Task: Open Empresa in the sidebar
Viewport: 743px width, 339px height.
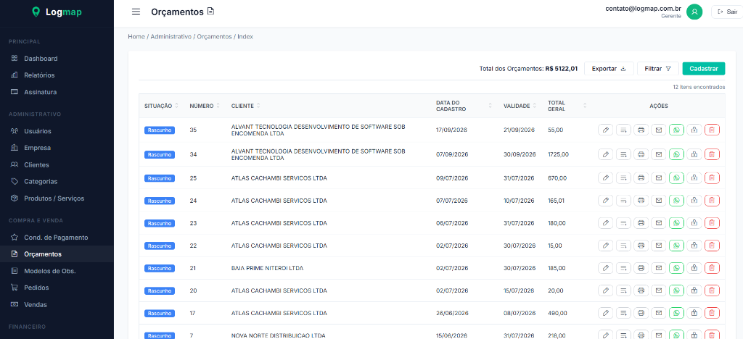Action: coord(57,148)
